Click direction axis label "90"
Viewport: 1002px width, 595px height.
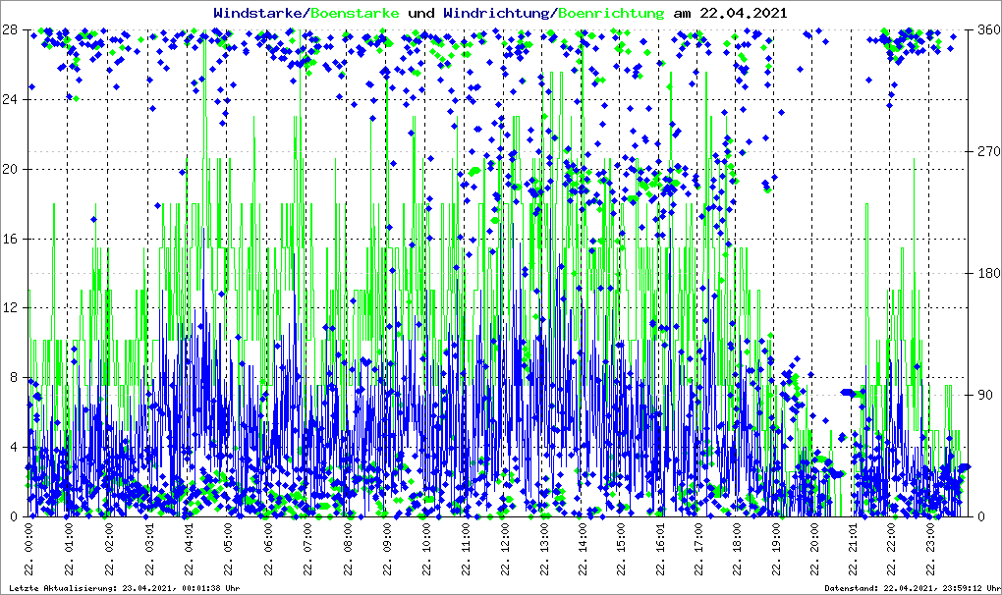(984, 395)
